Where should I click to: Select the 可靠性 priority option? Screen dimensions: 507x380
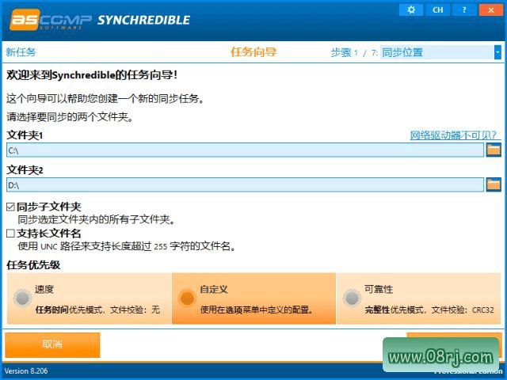tap(419, 298)
